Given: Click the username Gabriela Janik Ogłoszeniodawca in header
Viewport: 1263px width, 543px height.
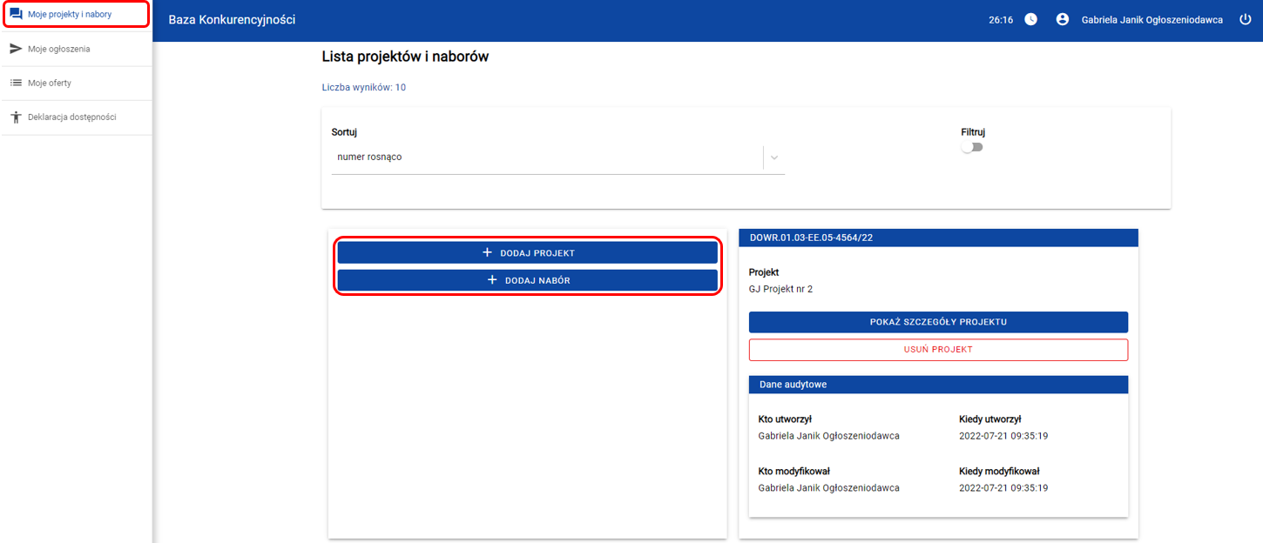Looking at the screenshot, I should [x=1152, y=19].
